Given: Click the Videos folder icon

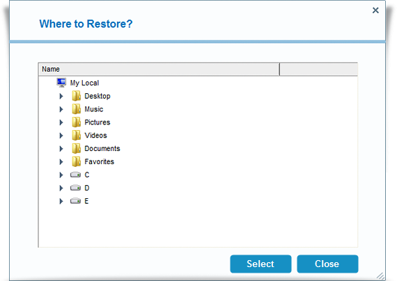Looking at the screenshot, I should pos(76,136).
